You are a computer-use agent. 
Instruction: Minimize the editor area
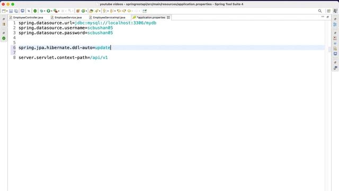323,16
